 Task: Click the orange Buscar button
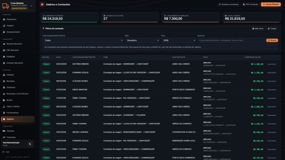pos(272,40)
